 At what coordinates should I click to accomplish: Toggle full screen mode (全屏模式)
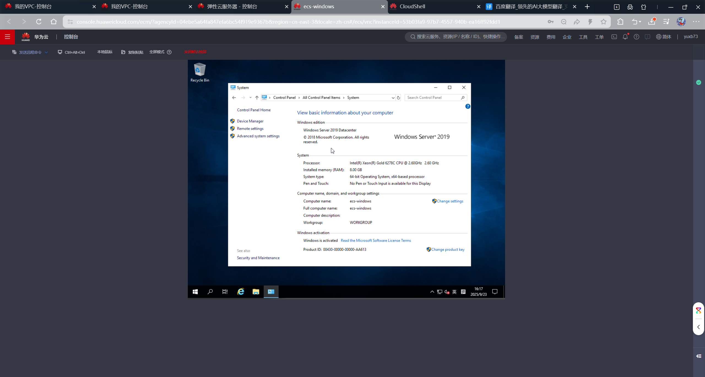pyautogui.click(x=157, y=52)
